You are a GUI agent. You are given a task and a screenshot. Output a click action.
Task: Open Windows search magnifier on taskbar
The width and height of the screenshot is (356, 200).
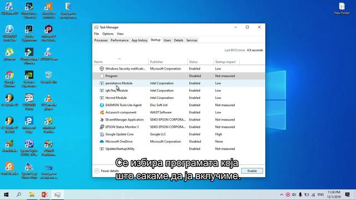point(19,194)
